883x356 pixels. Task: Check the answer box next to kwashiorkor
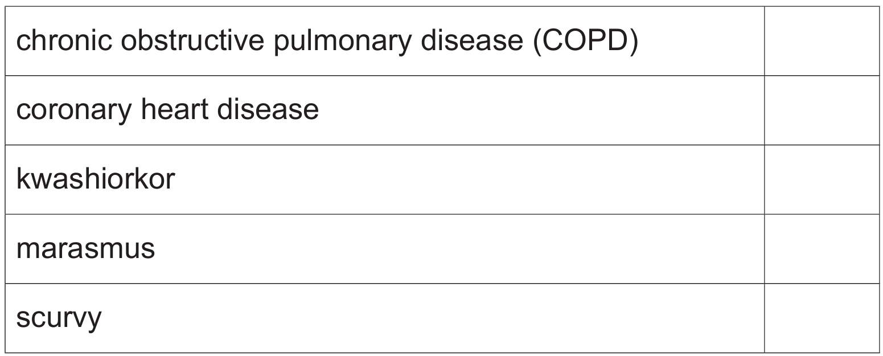click(x=822, y=179)
